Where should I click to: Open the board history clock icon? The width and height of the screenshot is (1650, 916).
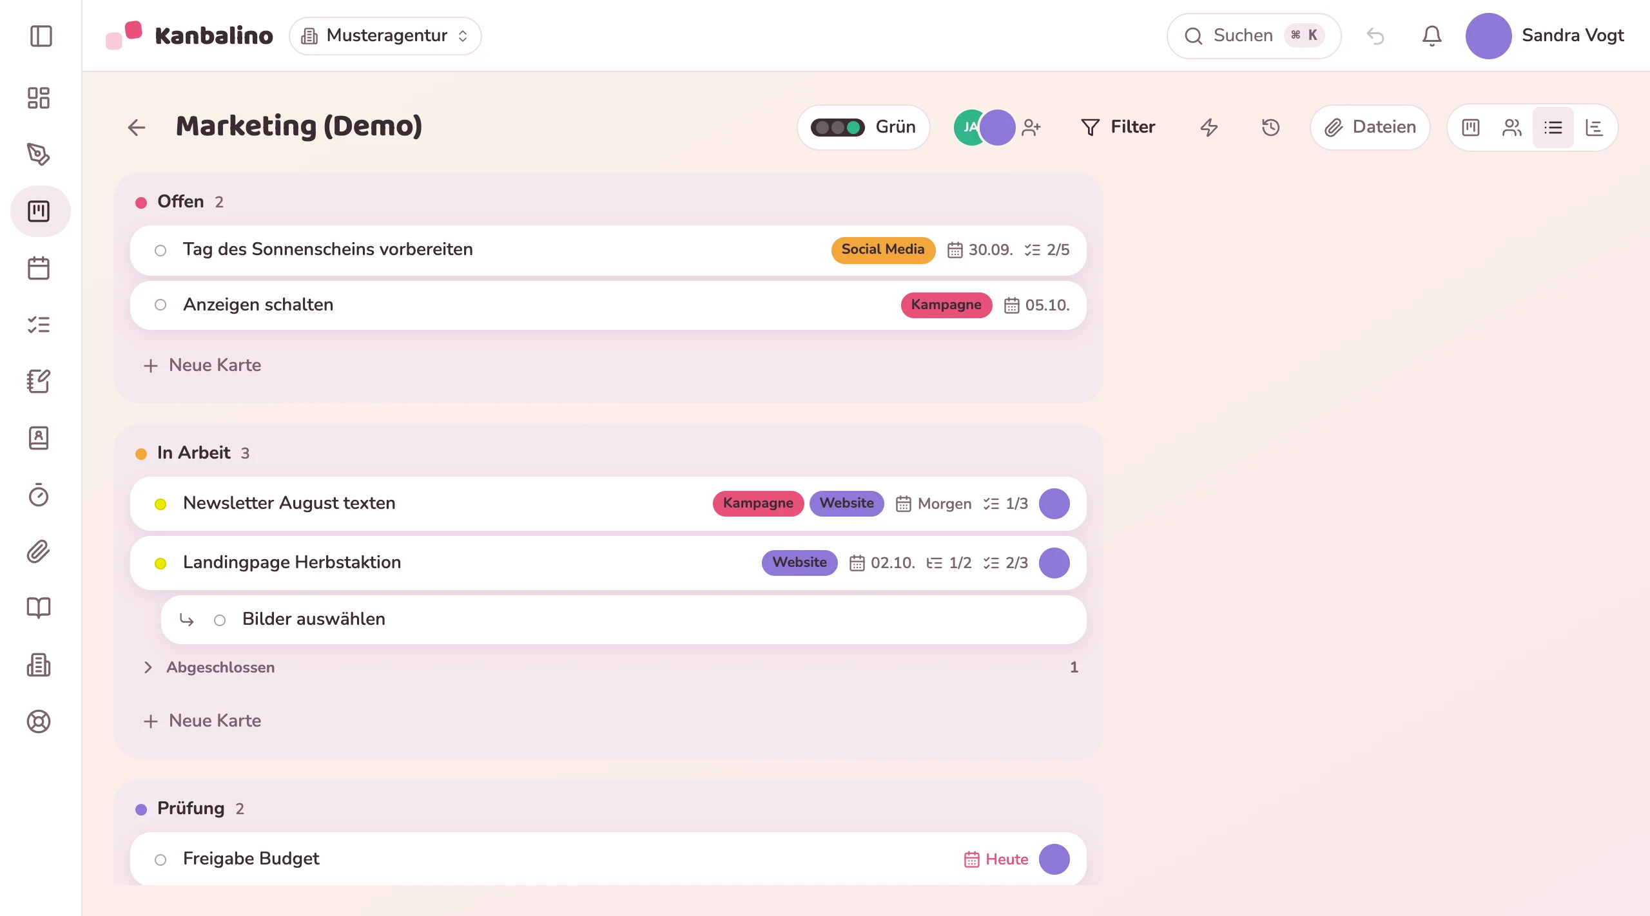(x=1271, y=128)
